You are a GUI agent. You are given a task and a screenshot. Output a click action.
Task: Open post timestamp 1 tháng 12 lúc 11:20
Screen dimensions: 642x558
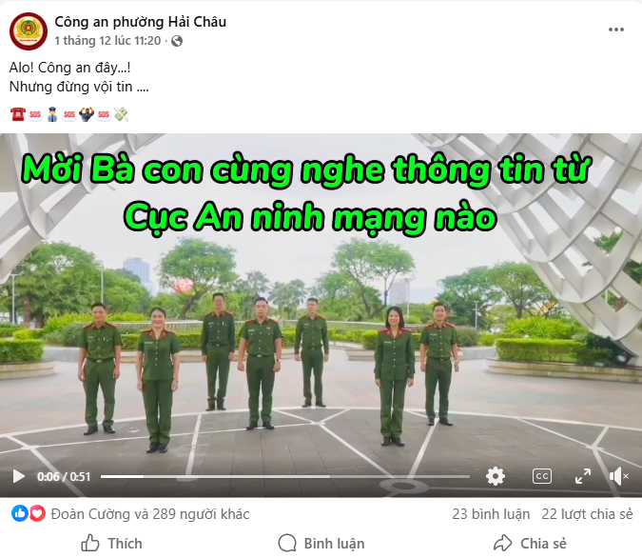pos(107,41)
